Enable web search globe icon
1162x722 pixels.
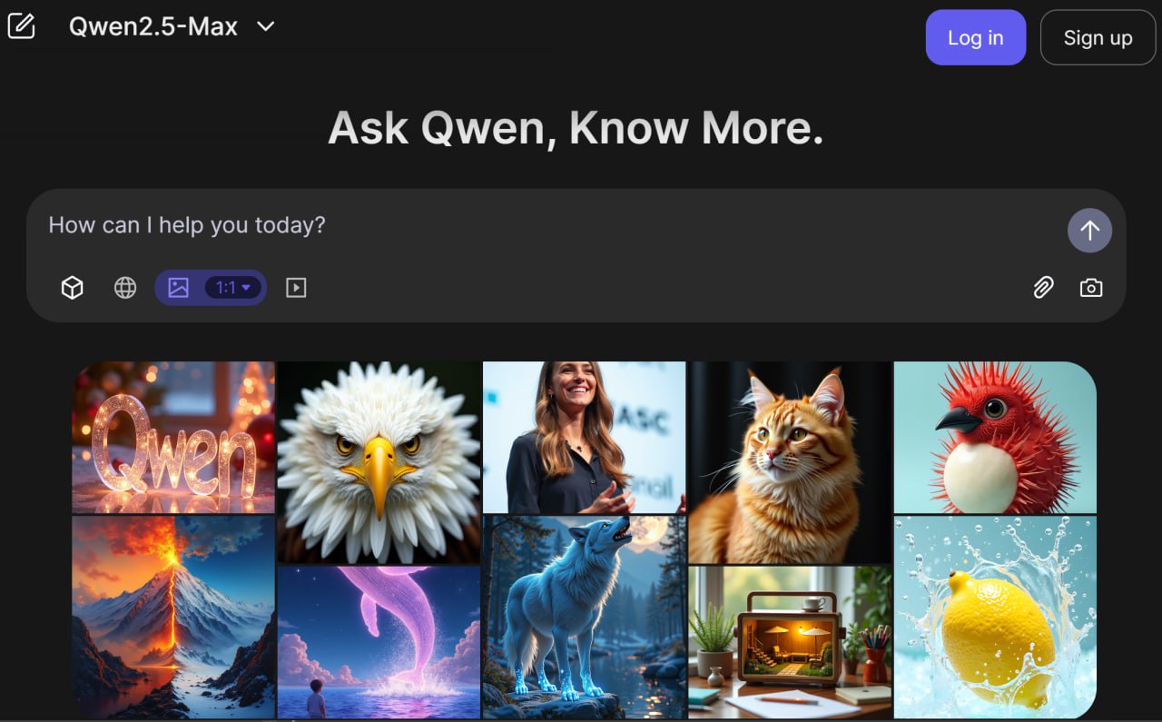coord(125,288)
